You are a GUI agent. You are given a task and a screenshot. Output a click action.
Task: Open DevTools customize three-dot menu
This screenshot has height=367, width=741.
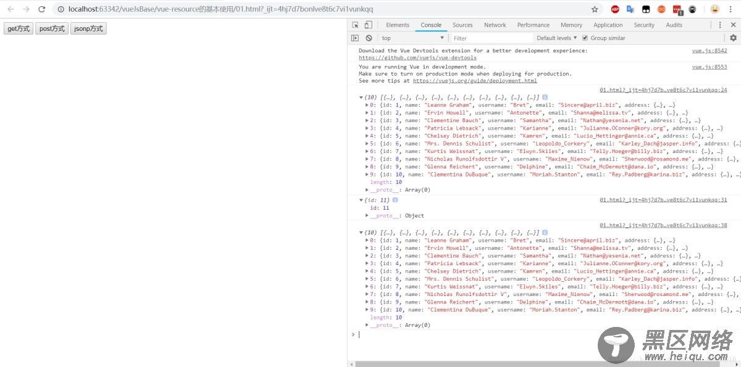tap(719, 25)
